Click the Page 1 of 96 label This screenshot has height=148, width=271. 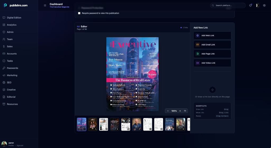[82, 29]
